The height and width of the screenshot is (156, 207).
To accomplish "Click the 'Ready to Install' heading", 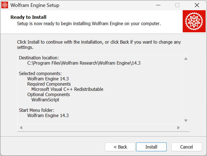I will (28, 17).
